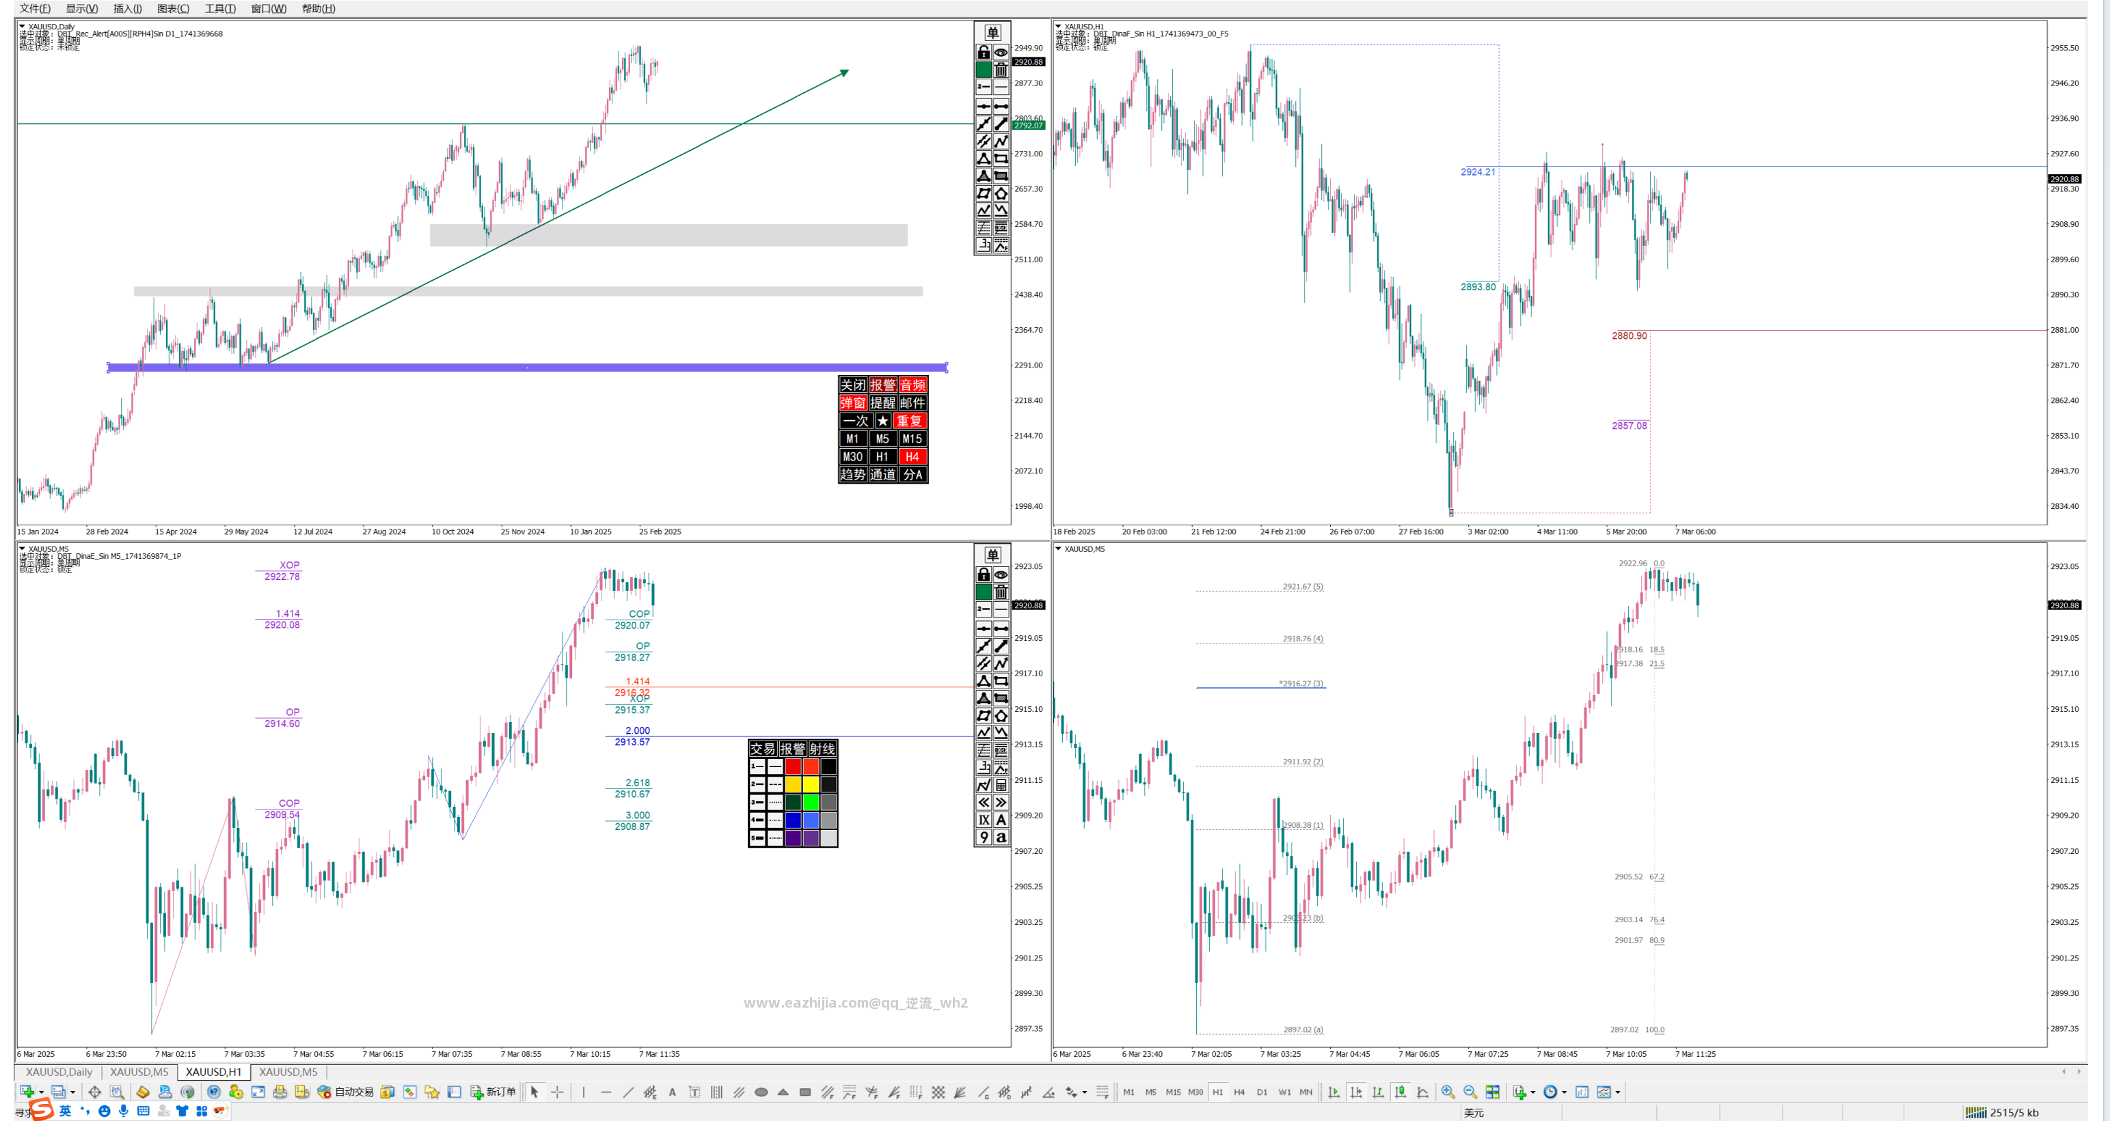Click the tile windows icon
Image resolution: width=2110 pixels, height=1121 pixels.
pos(1492,1092)
